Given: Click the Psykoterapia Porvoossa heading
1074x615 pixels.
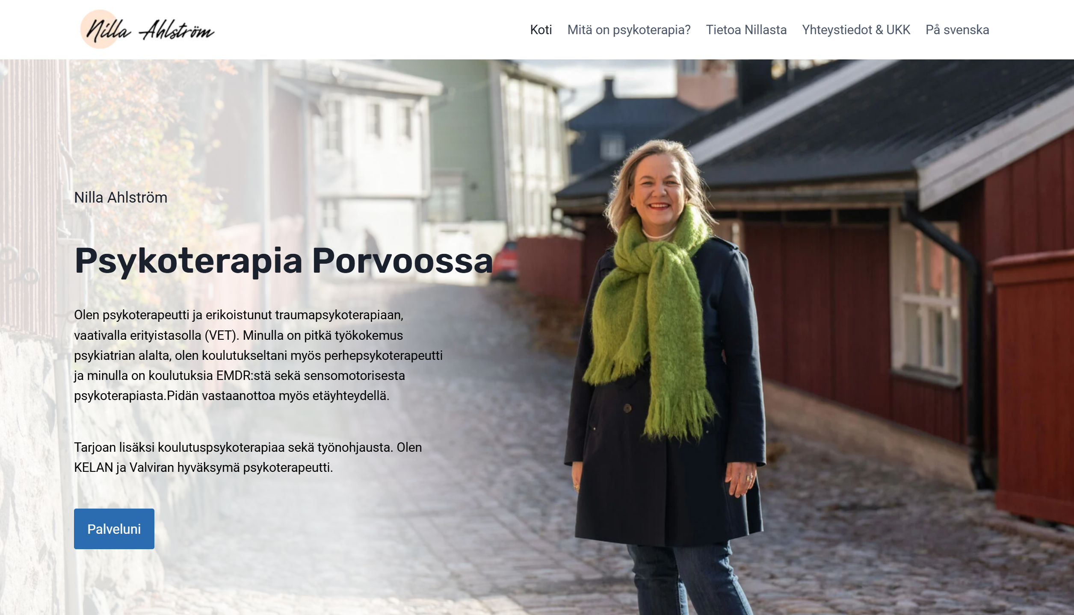Looking at the screenshot, I should pyautogui.click(x=284, y=261).
